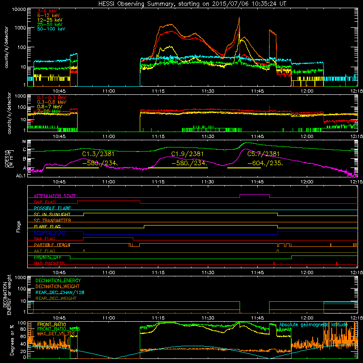Viewport: 363px width, 363px height.
Task: Click the yellow duration bar under C1.3 flare
Action: [72, 168]
